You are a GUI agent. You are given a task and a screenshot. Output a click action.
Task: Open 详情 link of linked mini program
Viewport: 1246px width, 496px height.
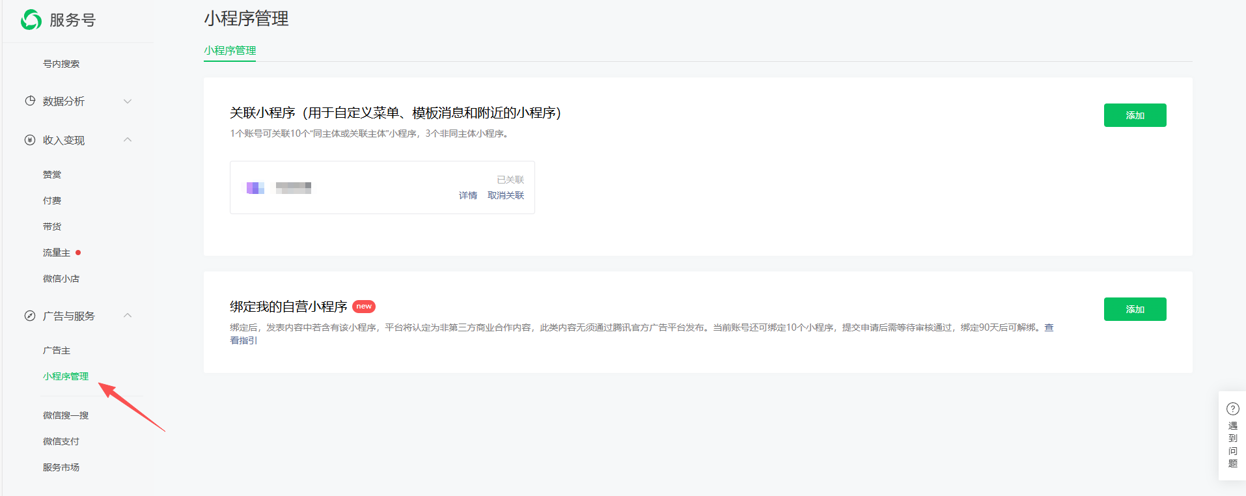467,195
